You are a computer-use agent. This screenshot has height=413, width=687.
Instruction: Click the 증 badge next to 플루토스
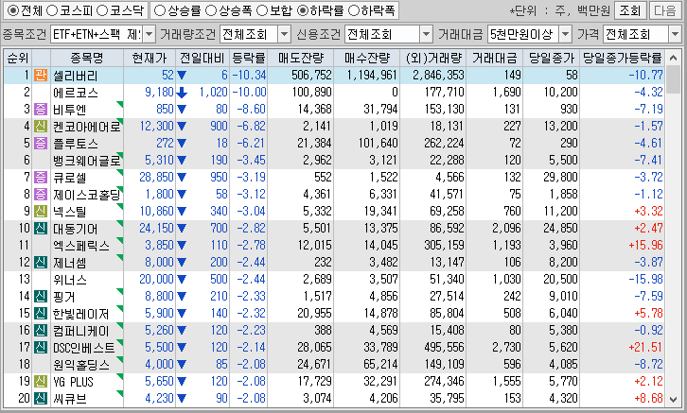coord(41,143)
